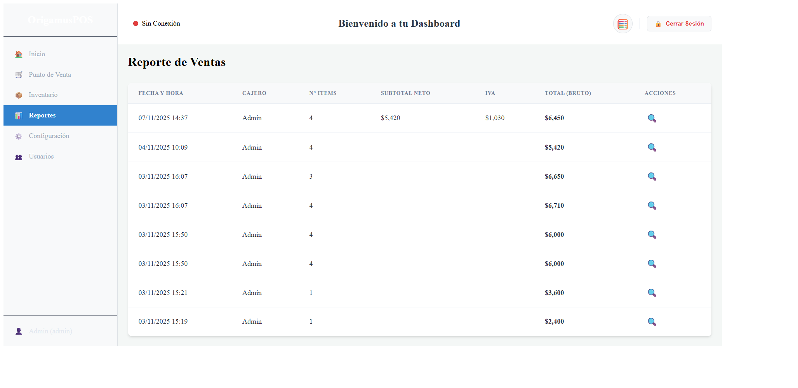The height and width of the screenshot is (388, 798).
Task: Go to Punto de Venta
Action: (x=50, y=74)
